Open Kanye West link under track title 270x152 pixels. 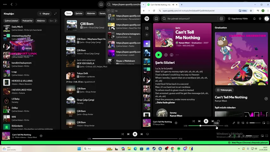(184, 43)
